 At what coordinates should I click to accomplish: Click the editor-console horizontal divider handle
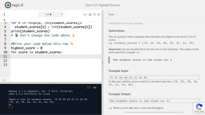pyautogui.click(x=51, y=83)
